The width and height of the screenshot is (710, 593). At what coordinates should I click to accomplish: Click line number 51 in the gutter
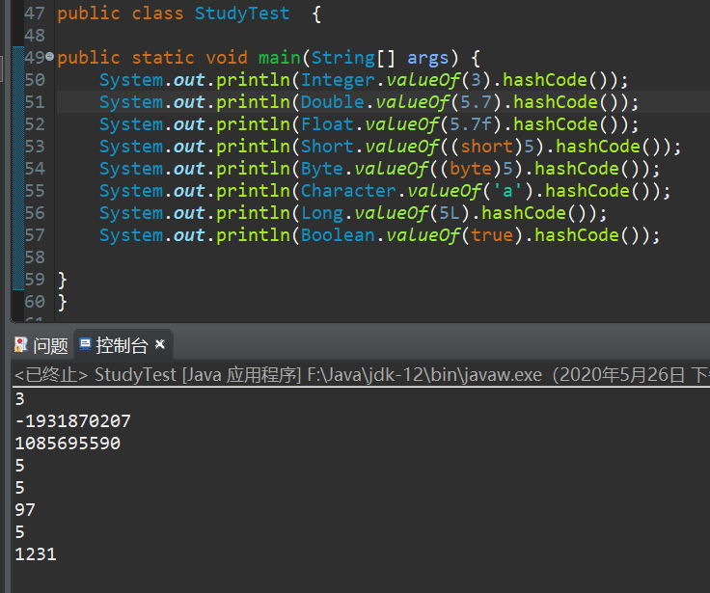point(35,102)
